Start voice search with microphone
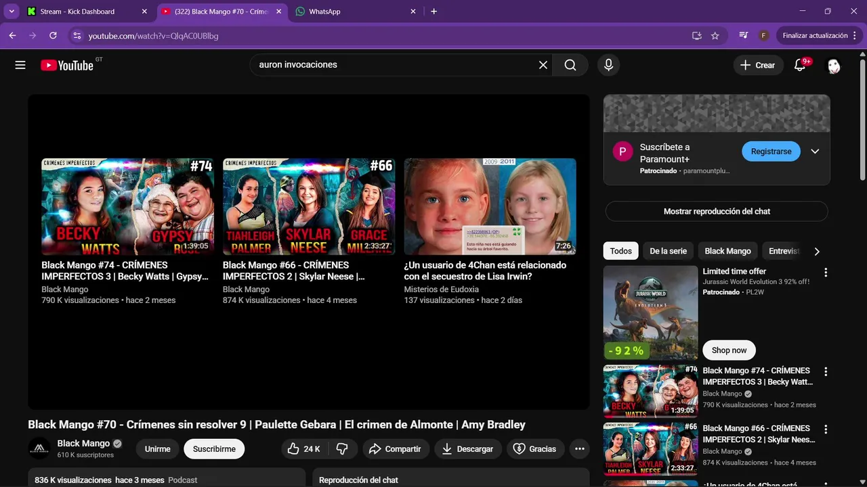The width and height of the screenshot is (867, 487). point(608,65)
